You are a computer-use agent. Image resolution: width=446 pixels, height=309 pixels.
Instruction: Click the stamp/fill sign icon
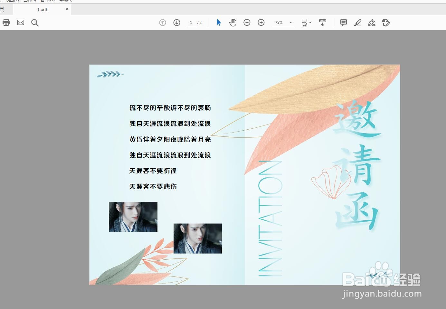(x=386, y=23)
